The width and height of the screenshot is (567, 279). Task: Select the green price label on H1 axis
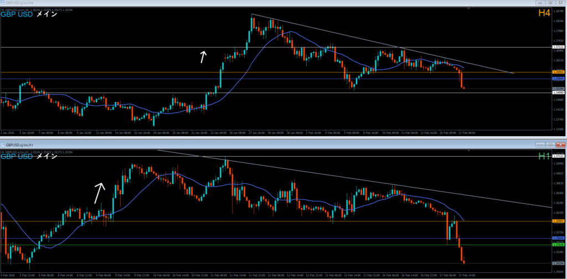coord(558,245)
